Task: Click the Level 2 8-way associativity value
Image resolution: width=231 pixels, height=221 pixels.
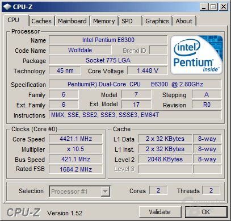Action: 207,159
